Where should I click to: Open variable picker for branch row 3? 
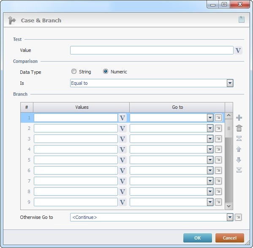tap(122, 139)
